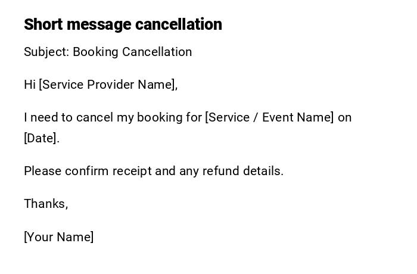Image resolution: width=417 pixels, height=274 pixels.
Task: Click the [Your Name] placeholder
Action: (x=59, y=237)
